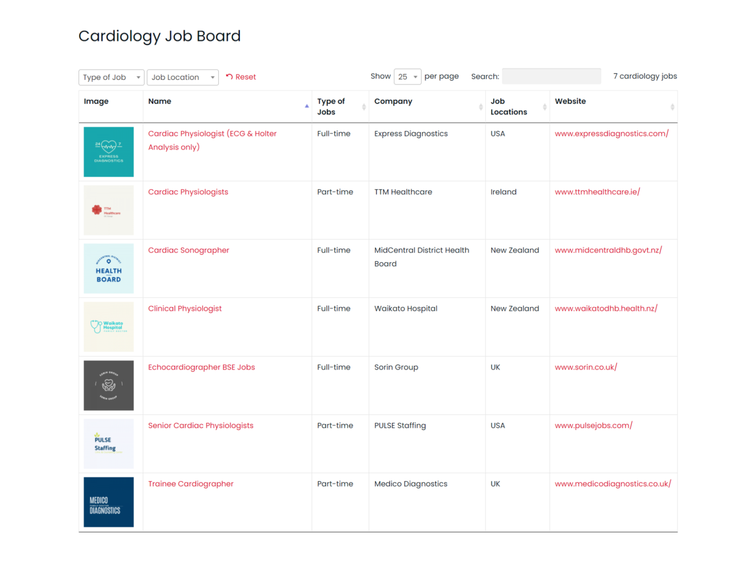Image resolution: width=754 pixels, height=583 pixels.
Task: Open the Job Location dropdown
Action: coord(182,77)
